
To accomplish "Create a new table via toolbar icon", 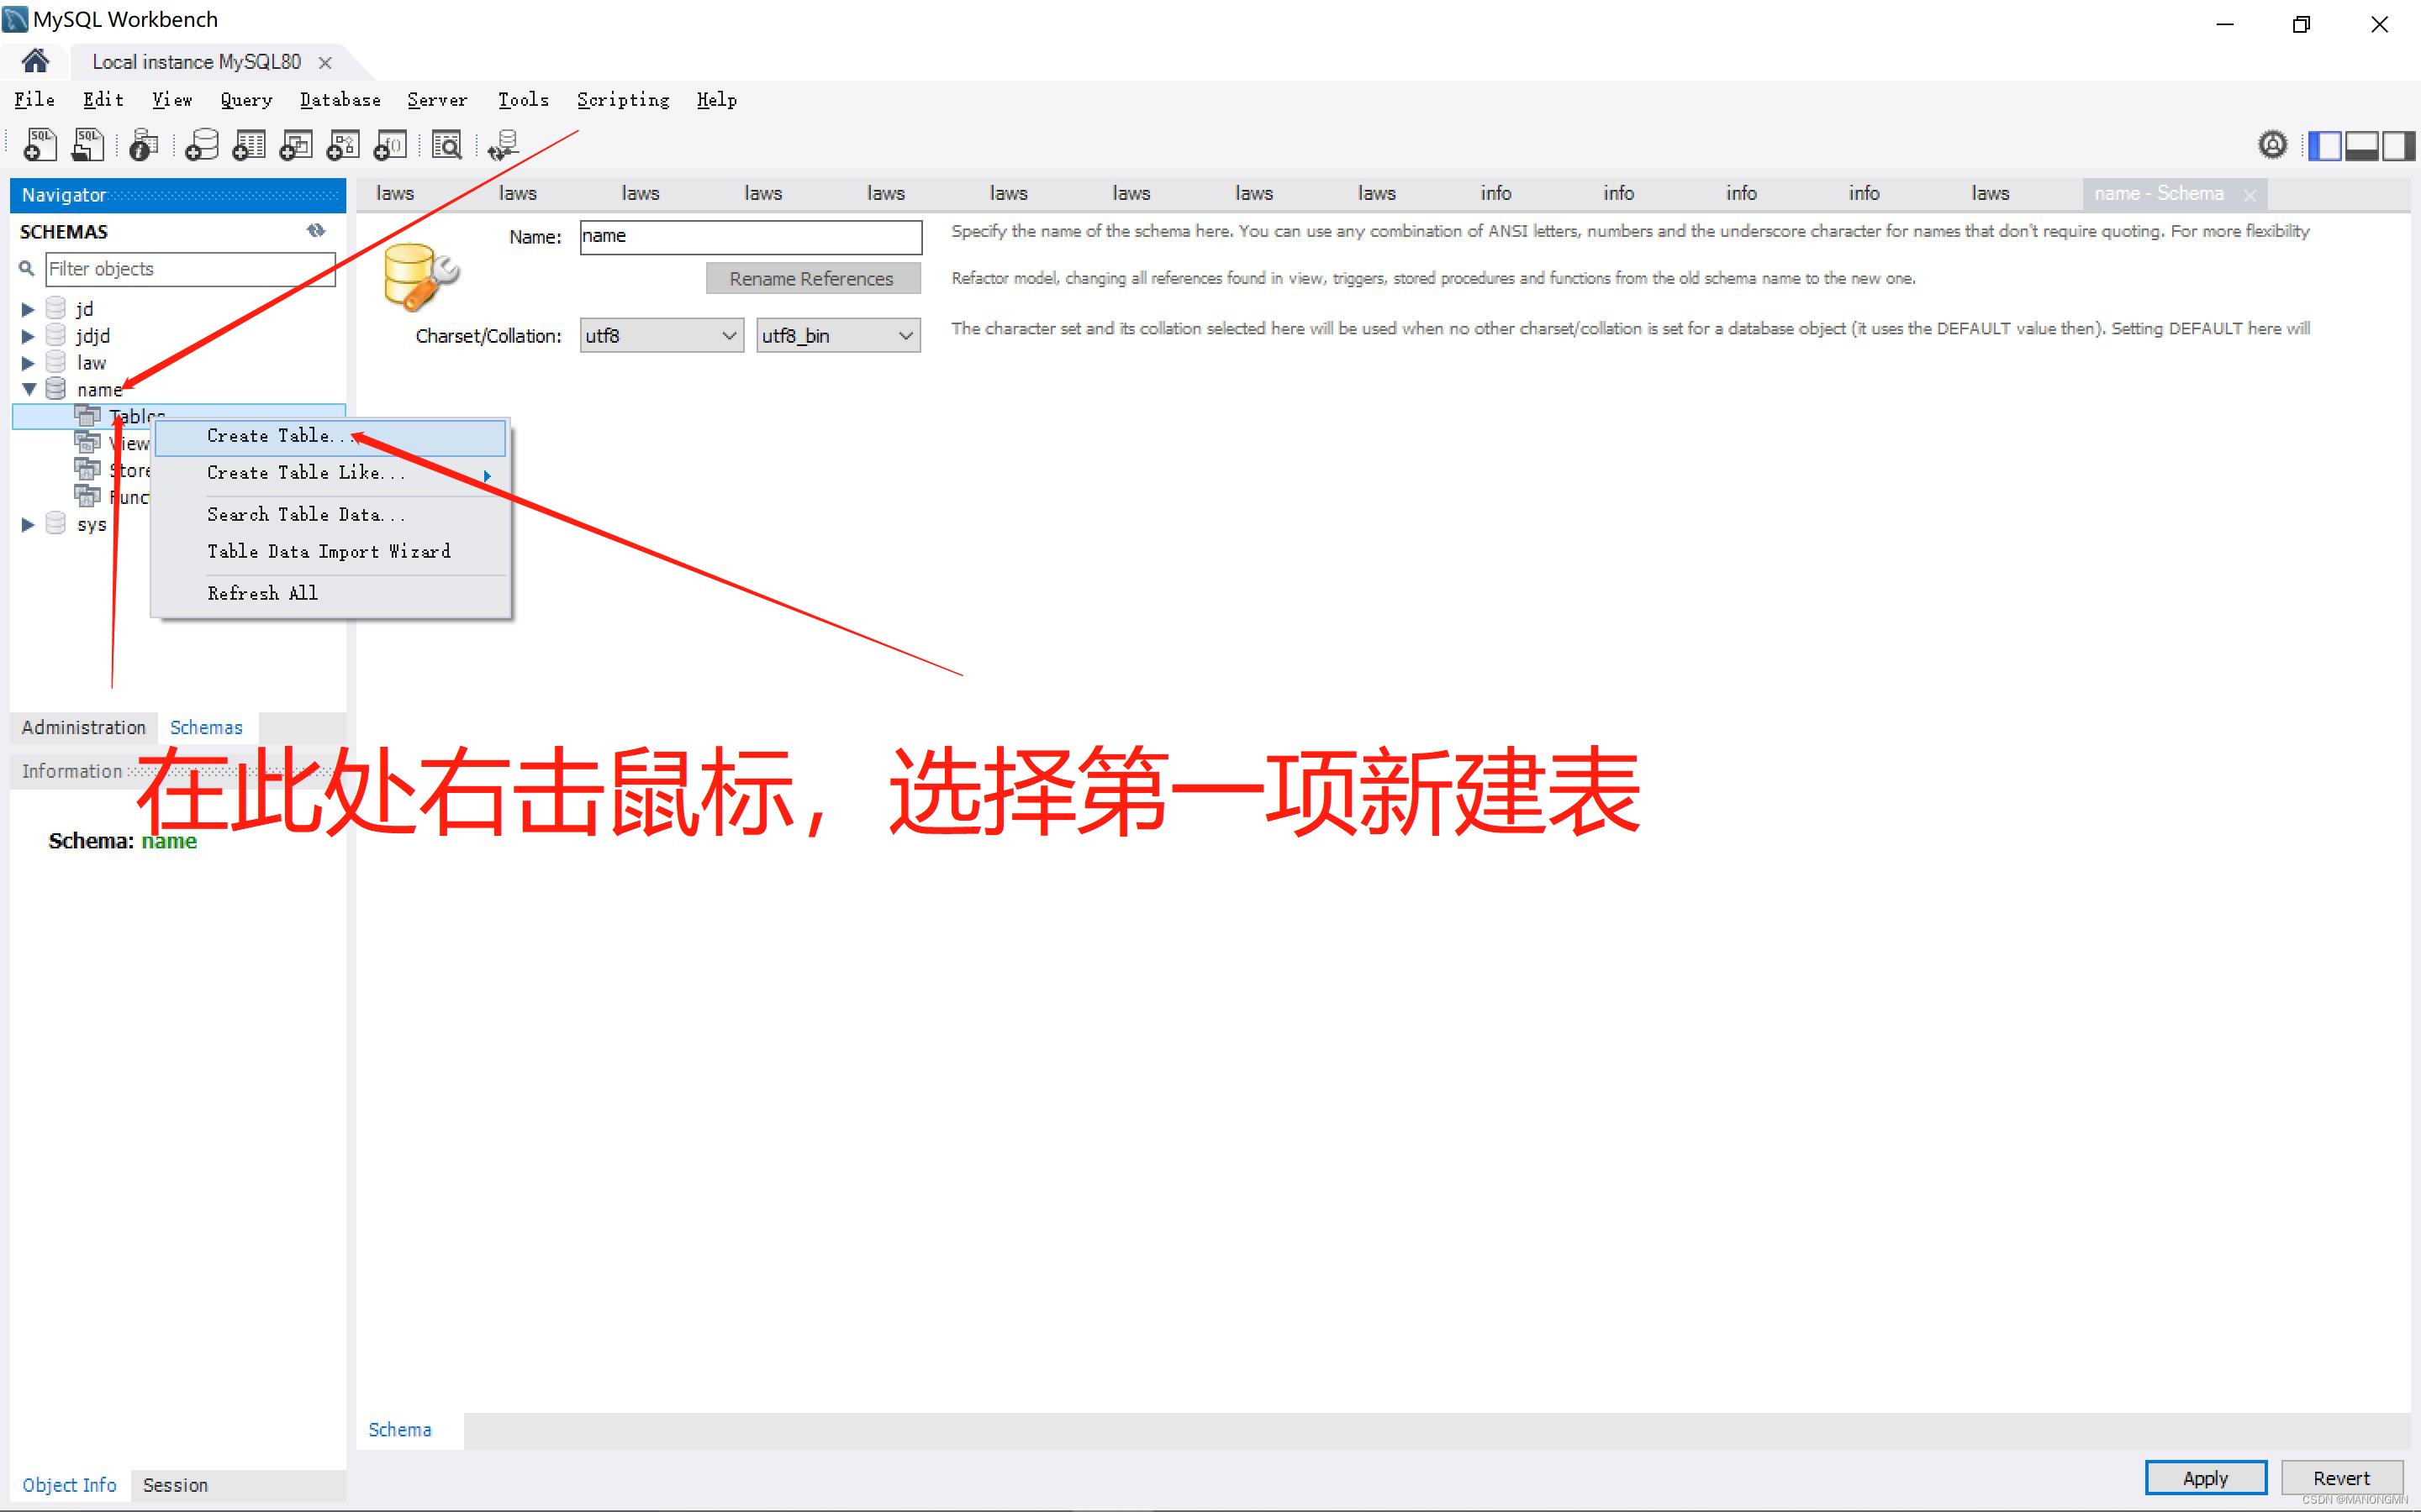I will (249, 145).
